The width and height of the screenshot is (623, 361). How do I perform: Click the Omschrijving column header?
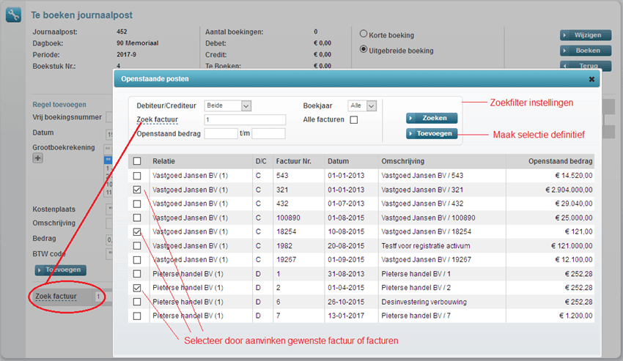click(x=403, y=161)
